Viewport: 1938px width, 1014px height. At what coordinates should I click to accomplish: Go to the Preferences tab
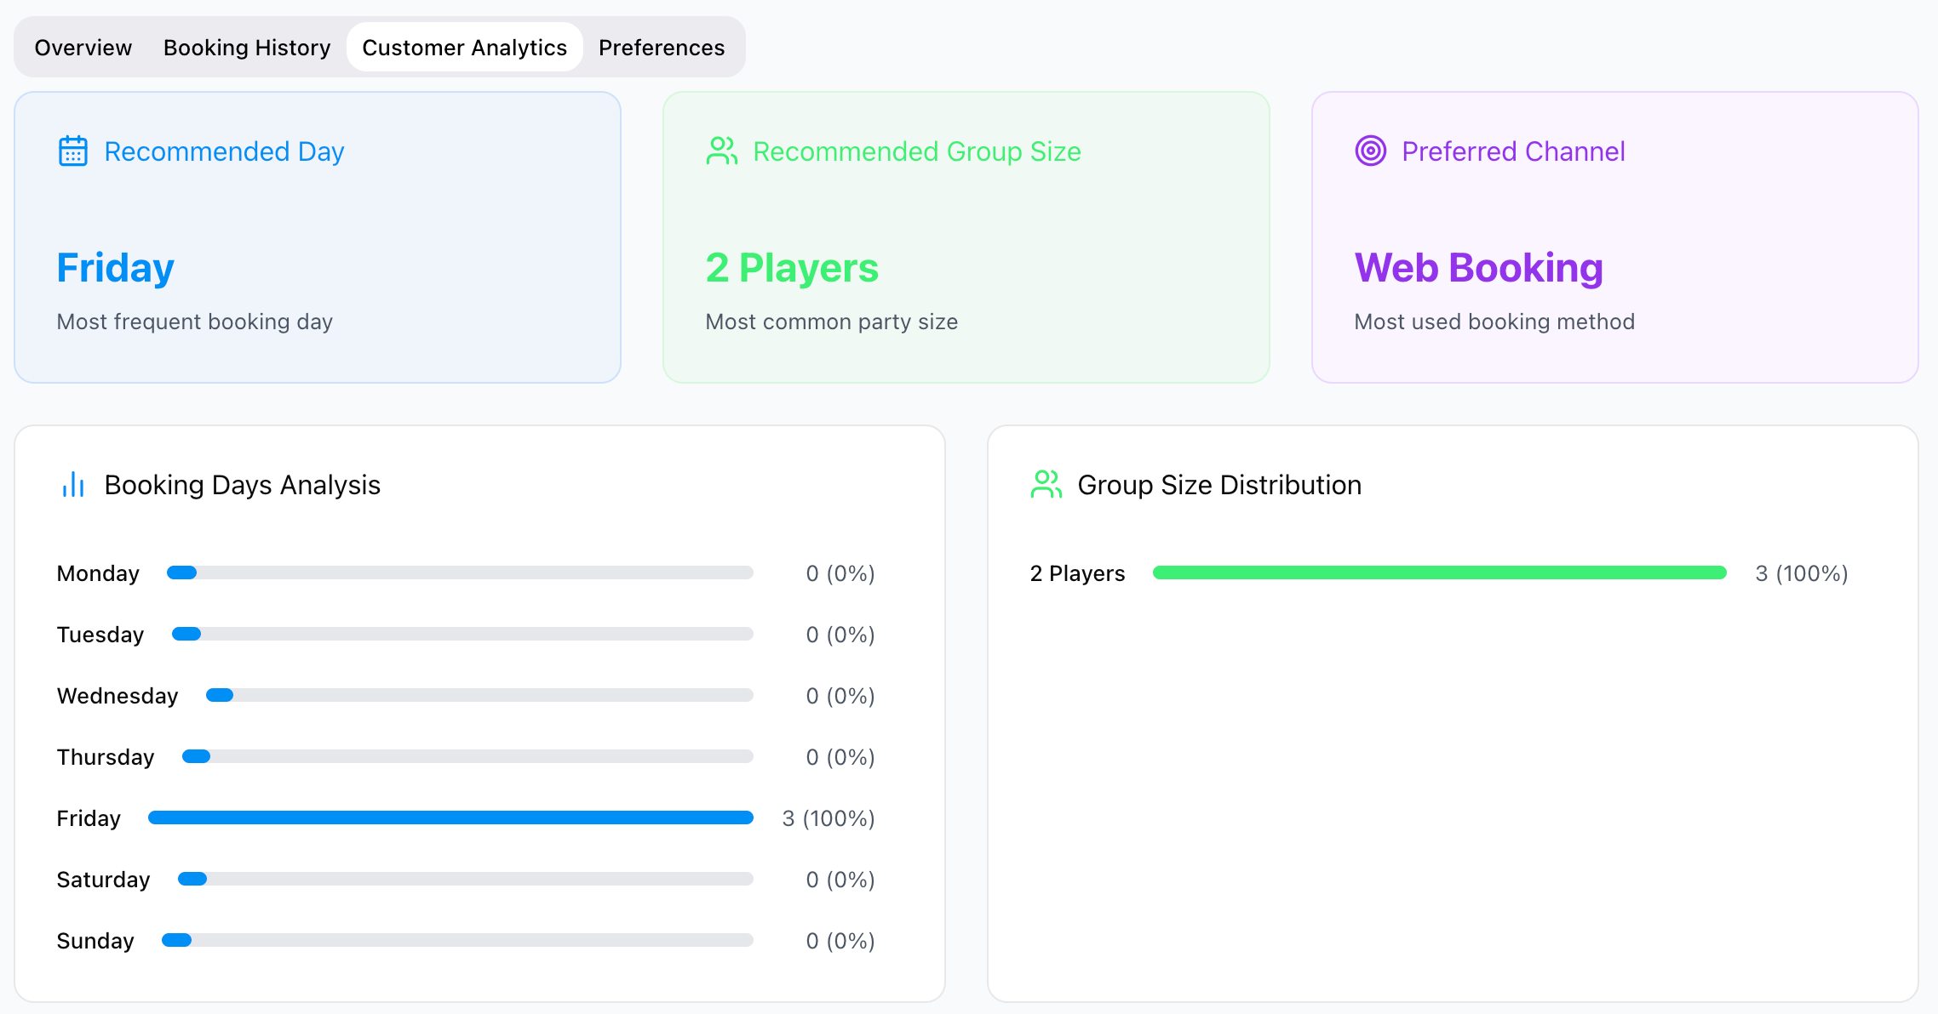(662, 48)
